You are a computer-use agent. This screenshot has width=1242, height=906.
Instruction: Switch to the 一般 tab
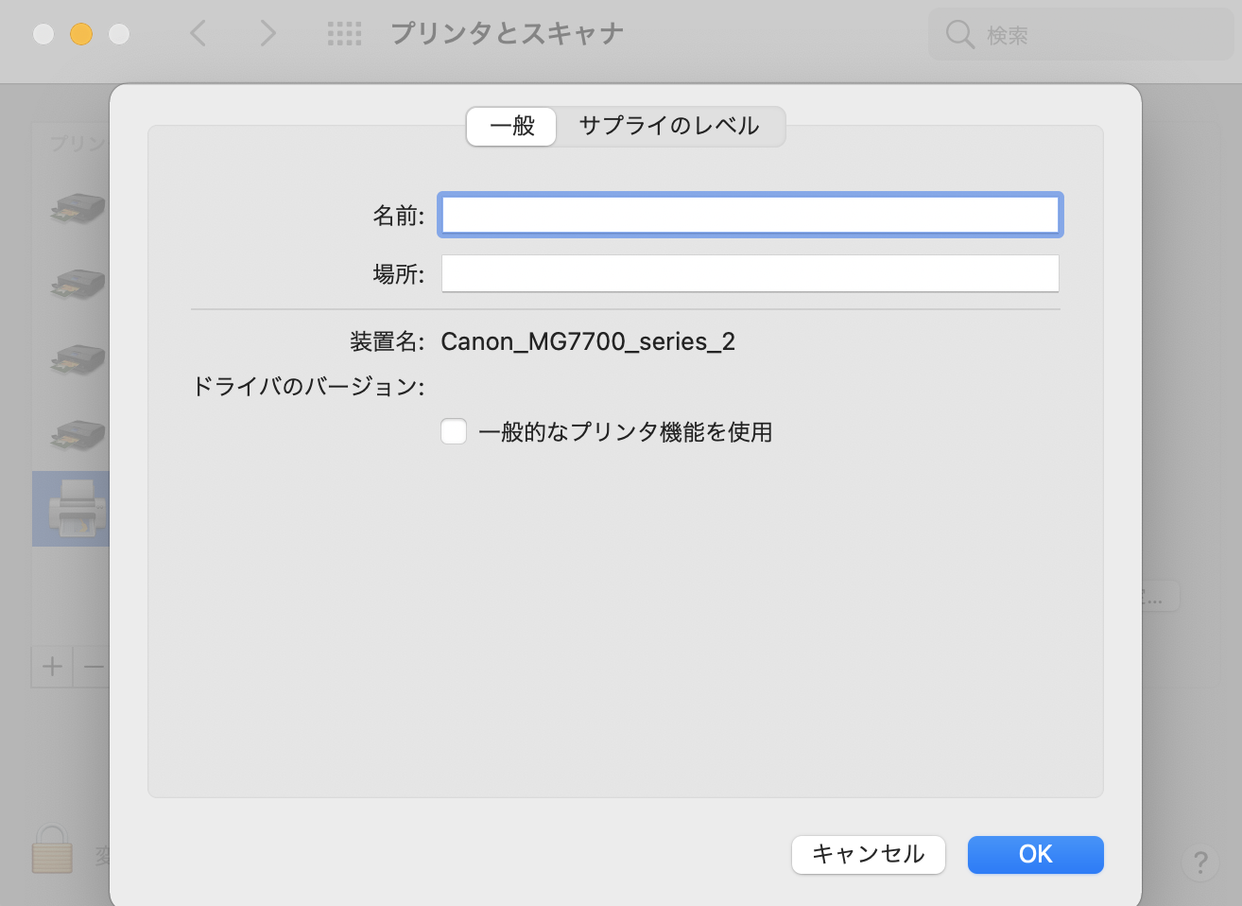pyautogui.click(x=511, y=126)
